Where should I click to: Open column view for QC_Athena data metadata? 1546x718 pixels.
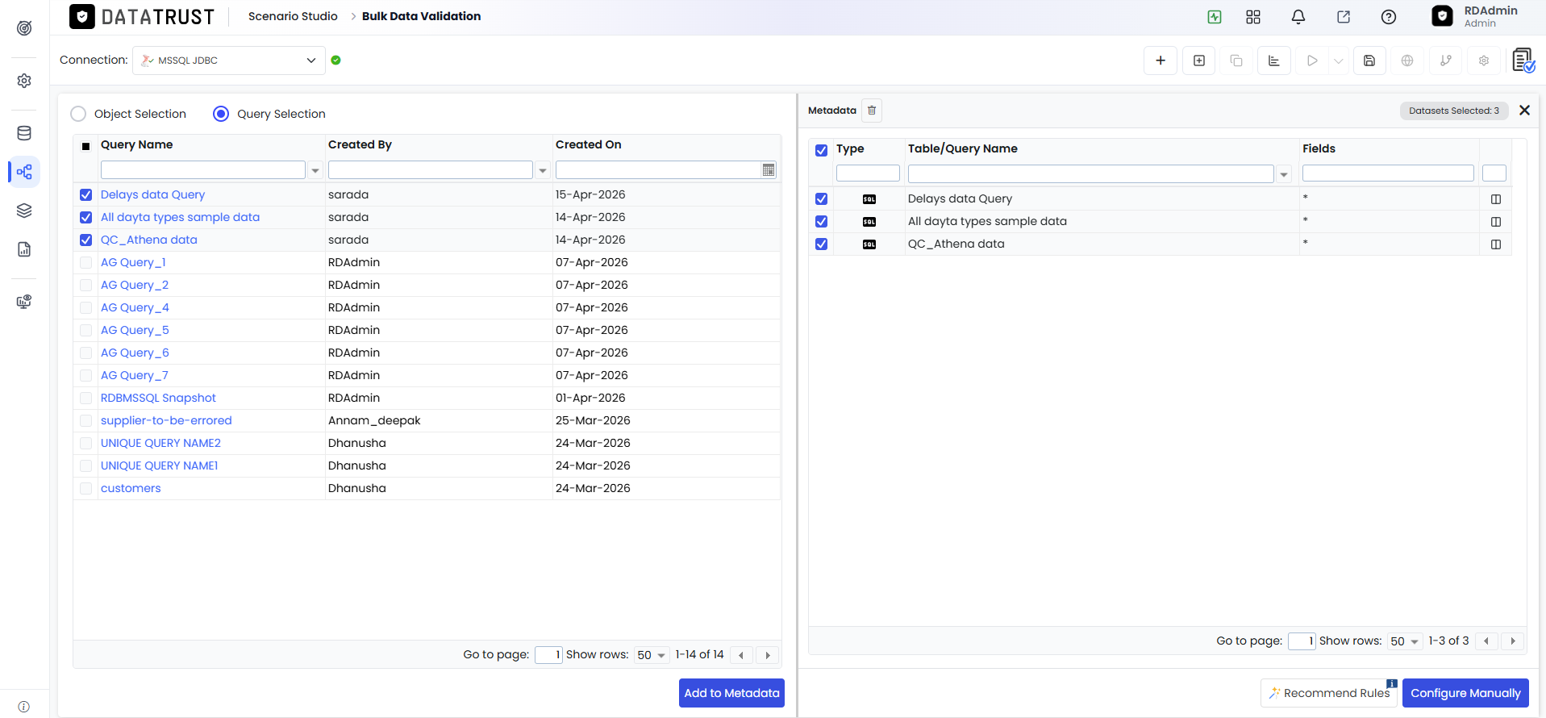coord(1496,244)
